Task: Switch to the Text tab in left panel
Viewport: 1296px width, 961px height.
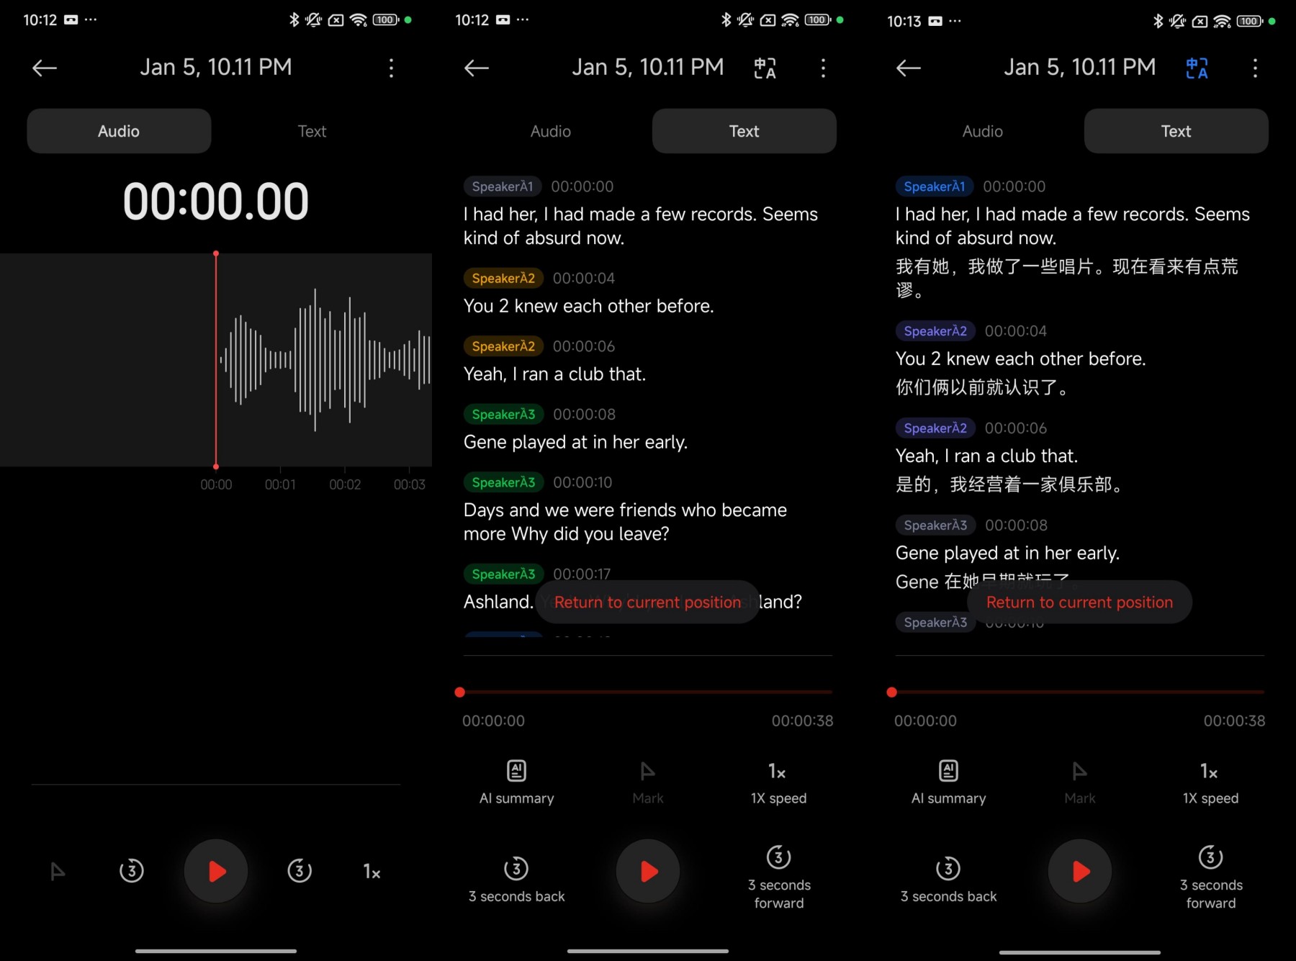Action: pyautogui.click(x=312, y=131)
